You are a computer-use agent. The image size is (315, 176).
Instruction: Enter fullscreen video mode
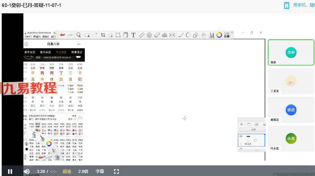(x=116, y=172)
